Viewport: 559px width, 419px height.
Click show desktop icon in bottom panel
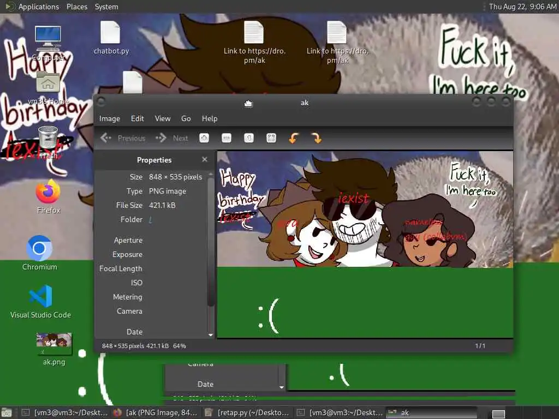tap(7, 412)
